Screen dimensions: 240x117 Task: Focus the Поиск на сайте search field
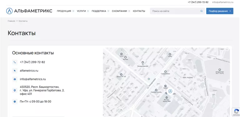177,11
